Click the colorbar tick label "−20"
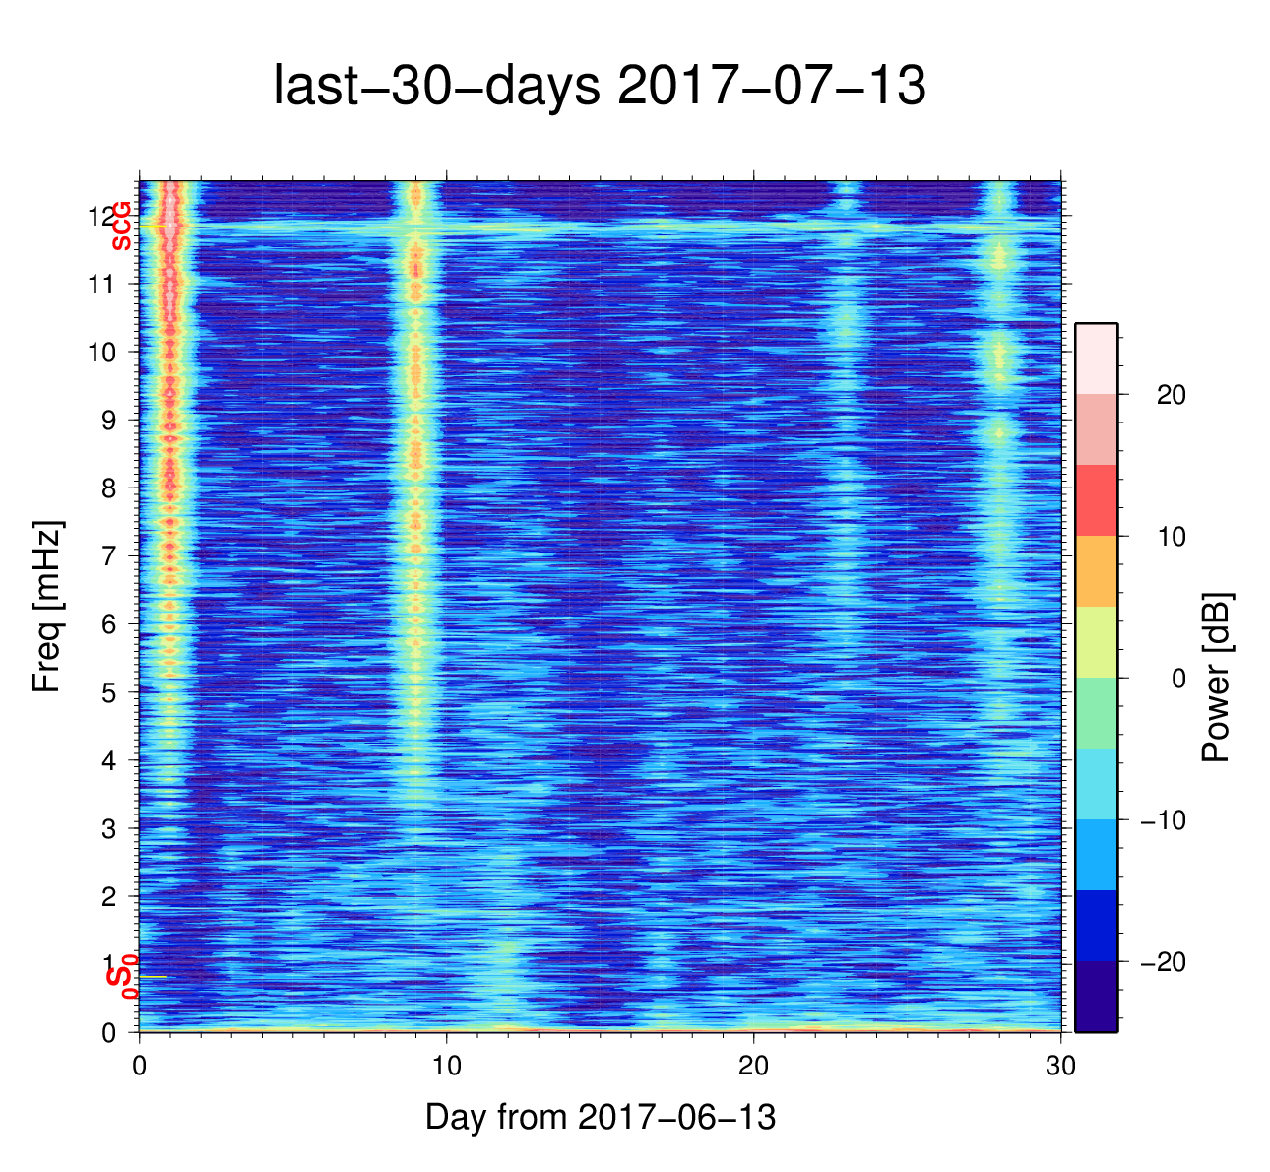The image size is (1270, 1172). 1163,962
